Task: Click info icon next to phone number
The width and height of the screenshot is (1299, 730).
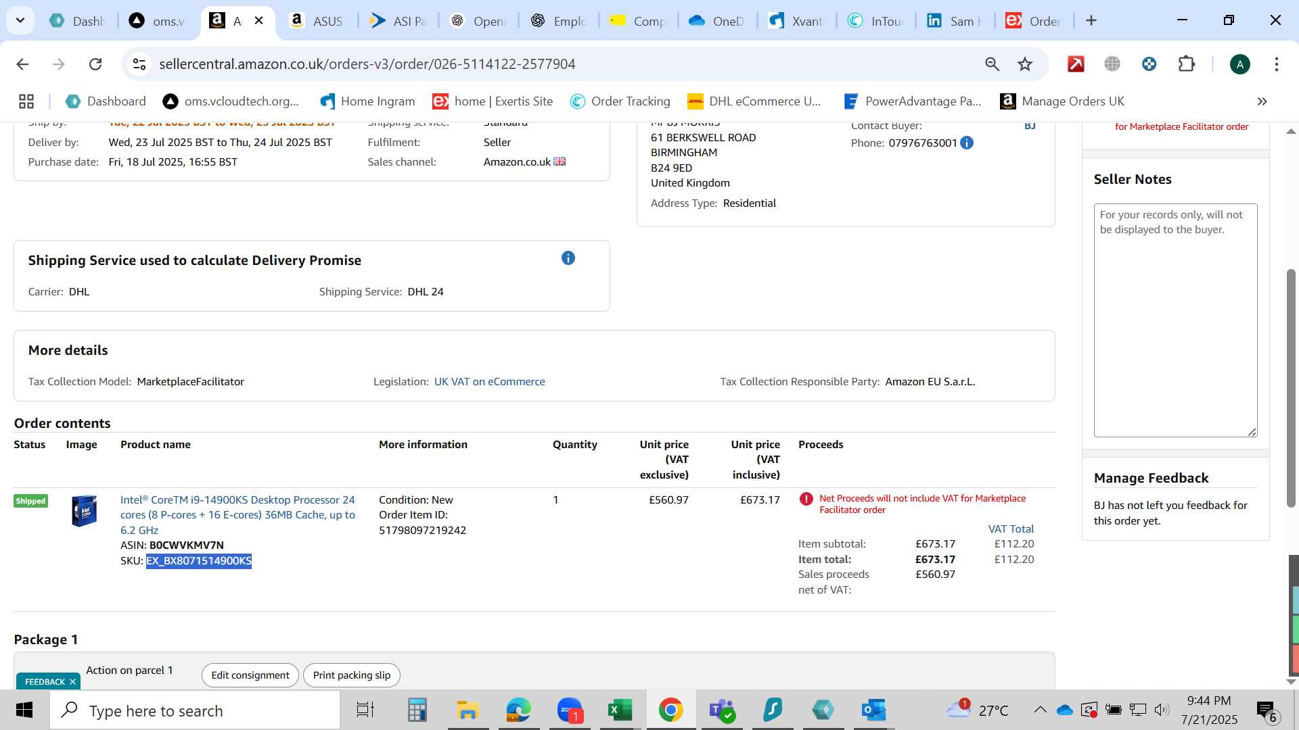Action: click(x=967, y=143)
